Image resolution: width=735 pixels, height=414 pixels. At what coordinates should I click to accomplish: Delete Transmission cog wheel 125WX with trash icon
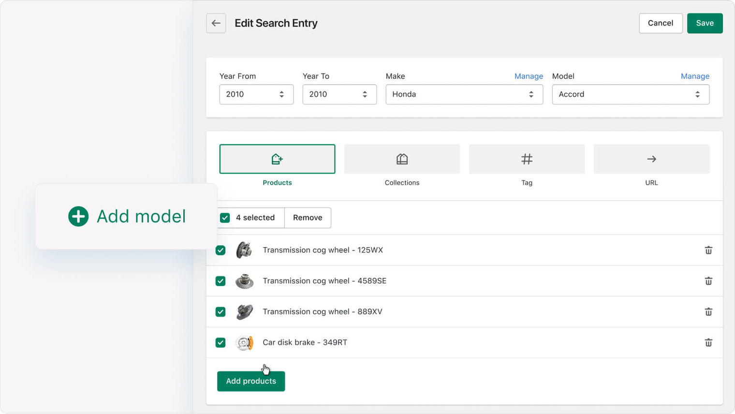click(708, 250)
